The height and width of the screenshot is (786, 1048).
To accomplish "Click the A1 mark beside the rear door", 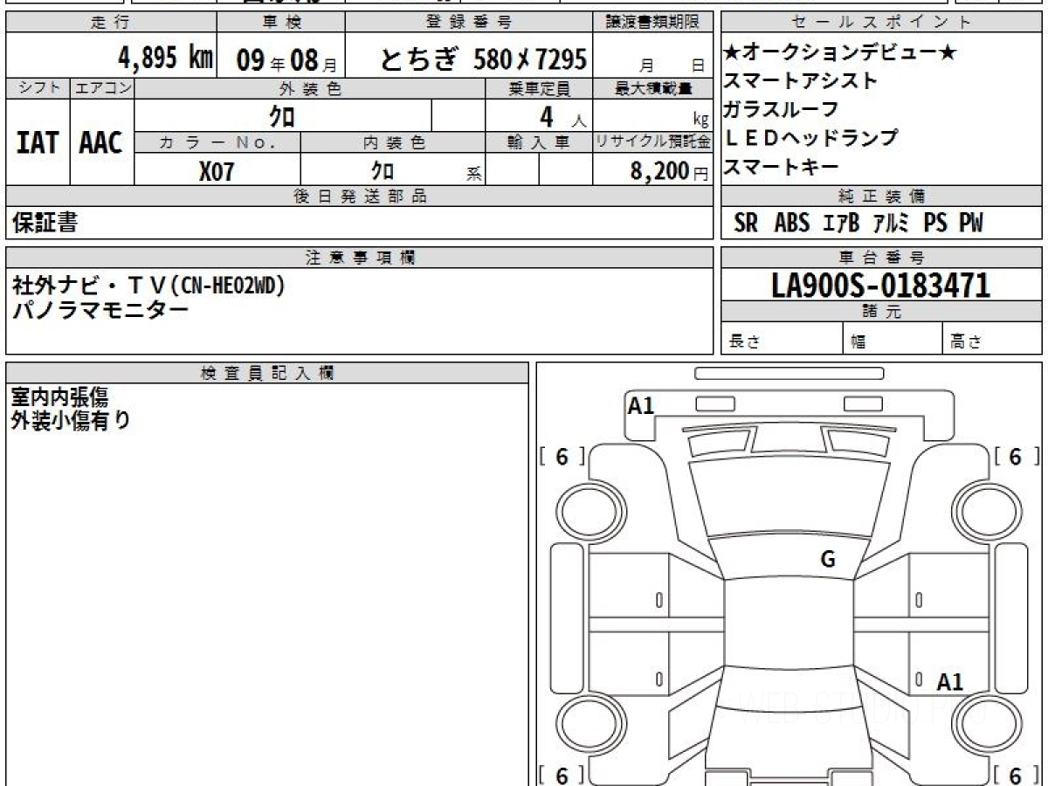I will click(949, 683).
